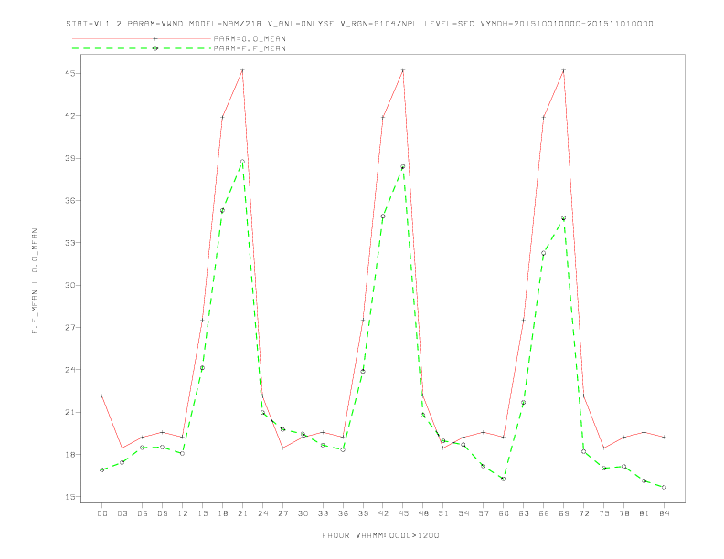Image resolution: width=724 pixels, height=559 pixels.
Task: Click the x-axis tick label 78
Action: click(623, 513)
